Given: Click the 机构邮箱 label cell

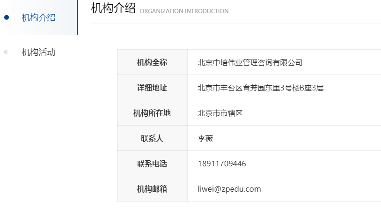Looking at the screenshot, I should point(152,189).
